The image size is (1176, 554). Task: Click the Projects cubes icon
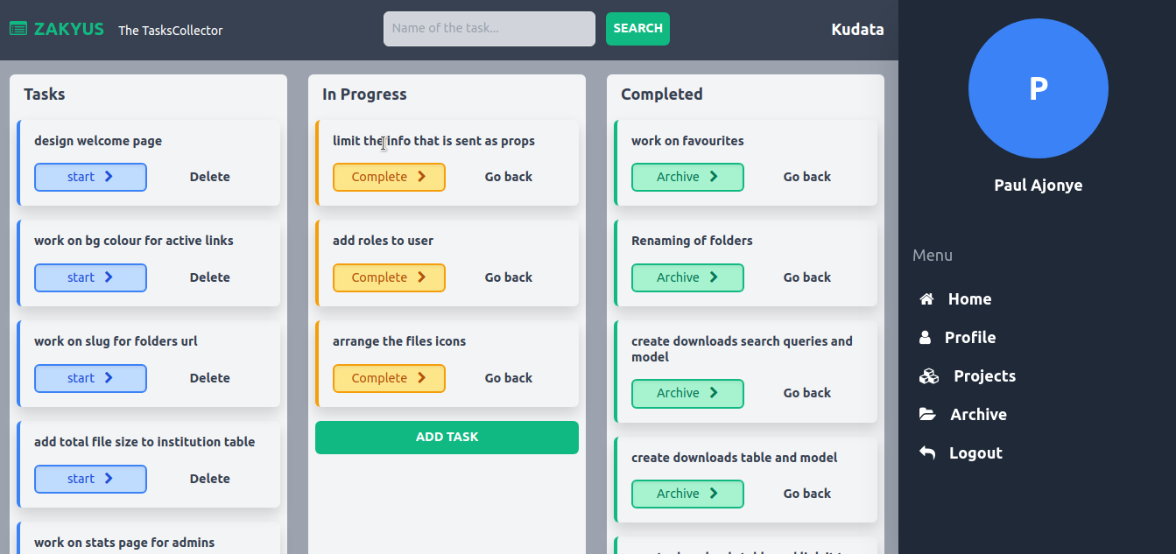coord(928,376)
